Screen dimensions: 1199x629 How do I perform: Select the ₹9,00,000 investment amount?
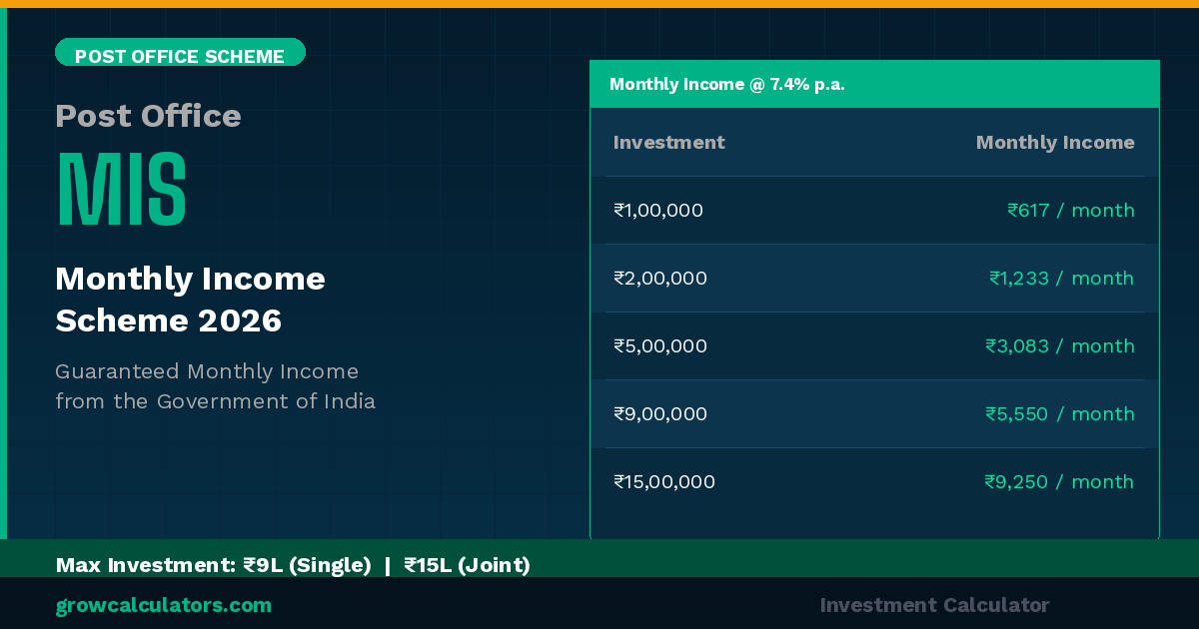coord(660,414)
